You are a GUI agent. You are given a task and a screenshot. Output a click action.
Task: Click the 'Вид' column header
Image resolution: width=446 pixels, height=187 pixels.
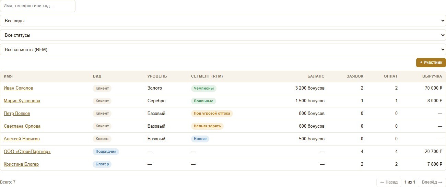(97, 76)
